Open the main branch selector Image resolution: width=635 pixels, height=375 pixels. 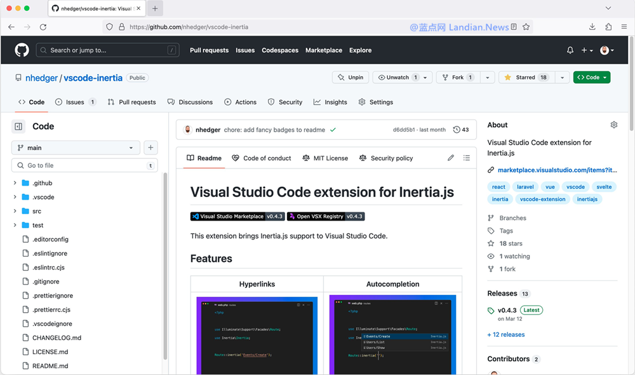(x=76, y=147)
